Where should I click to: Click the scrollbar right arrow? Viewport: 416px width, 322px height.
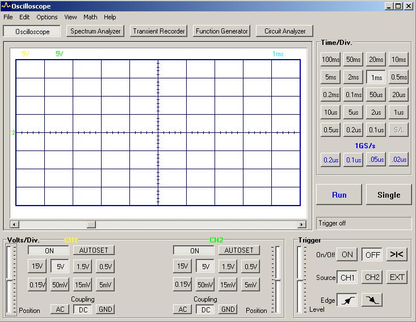(301, 224)
